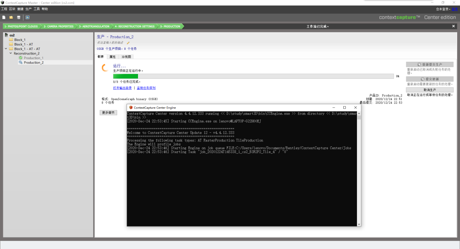Click the 取消生产 button

point(429,90)
